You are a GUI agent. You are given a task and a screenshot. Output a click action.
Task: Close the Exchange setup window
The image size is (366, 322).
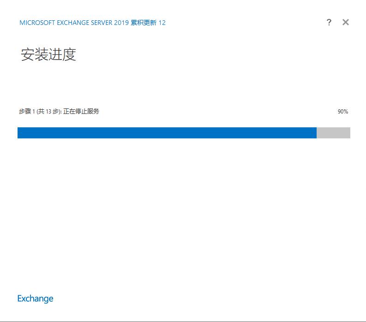point(346,22)
